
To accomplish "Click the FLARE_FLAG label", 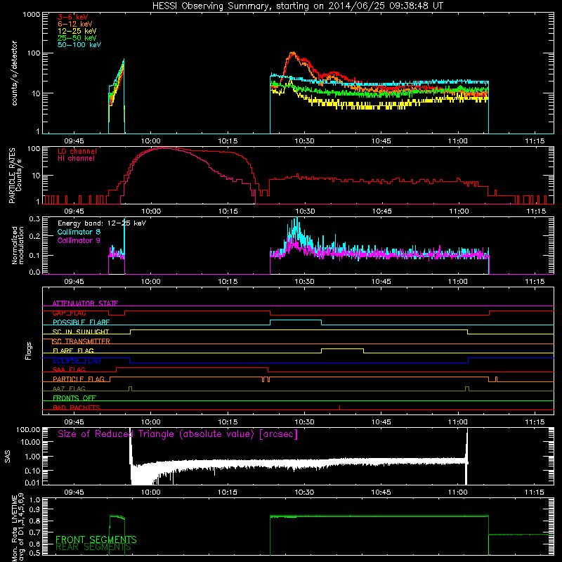I will pyautogui.click(x=73, y=351).
